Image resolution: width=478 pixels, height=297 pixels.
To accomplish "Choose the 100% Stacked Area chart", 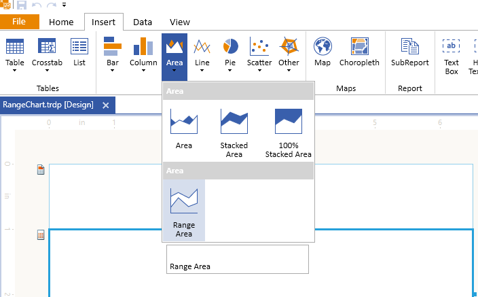I will coord(289,133).
